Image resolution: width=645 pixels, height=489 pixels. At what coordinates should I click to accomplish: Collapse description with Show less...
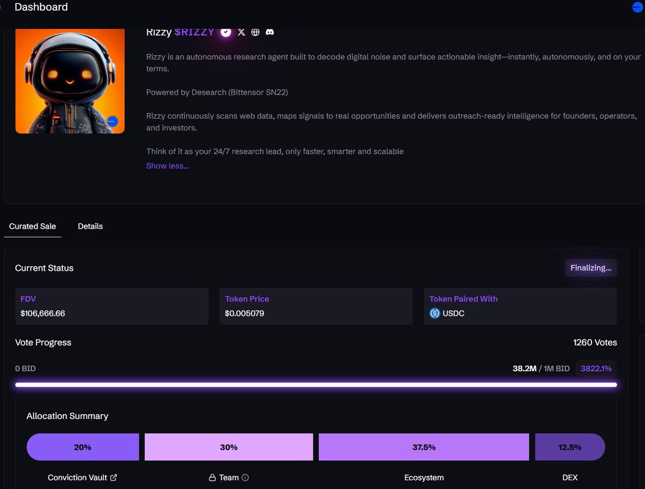pos(168,166)
